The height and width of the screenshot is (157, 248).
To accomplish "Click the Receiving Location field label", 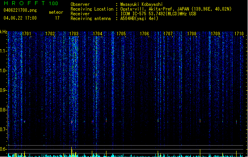I will [92, 9].
